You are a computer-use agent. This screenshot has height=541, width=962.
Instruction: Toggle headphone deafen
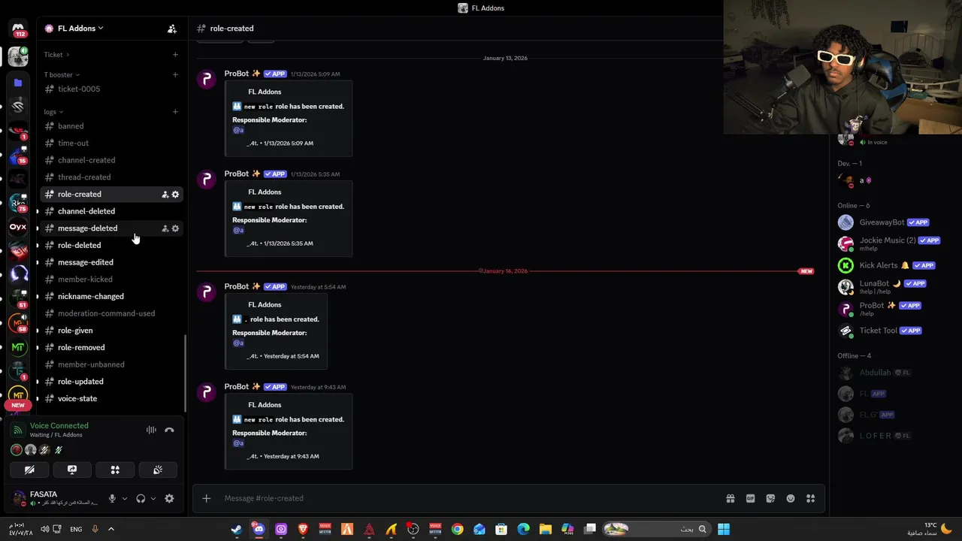tap(141, 498)
